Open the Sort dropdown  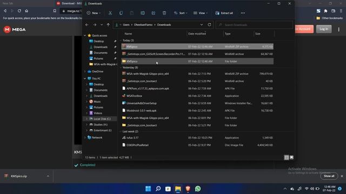tap(181, 13)
